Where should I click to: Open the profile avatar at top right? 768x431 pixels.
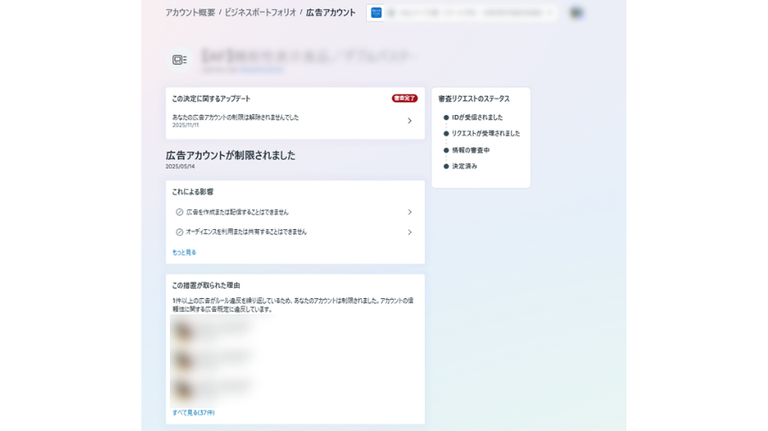[576, 13]
